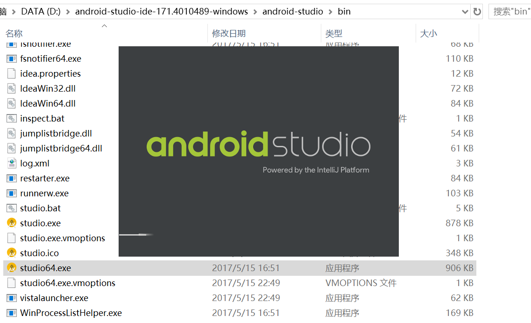Click the 62 KB size of vistalauncher.exe
531x323 pixels.
click(462, 298)
